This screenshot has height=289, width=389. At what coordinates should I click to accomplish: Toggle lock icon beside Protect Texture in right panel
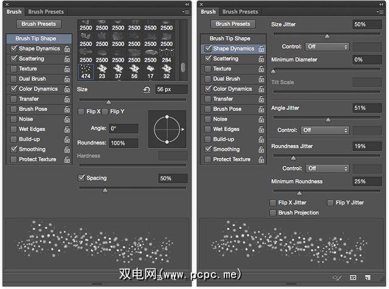pyautogui.click(x=261, y=160)
